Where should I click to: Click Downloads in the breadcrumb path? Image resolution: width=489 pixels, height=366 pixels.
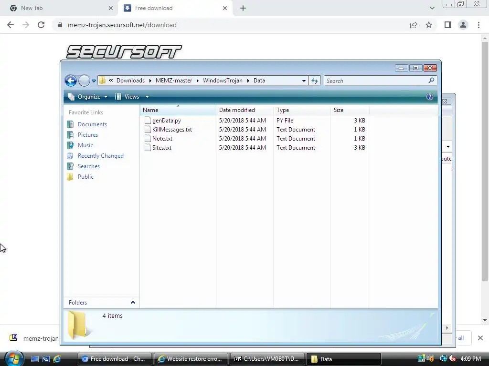130,81
